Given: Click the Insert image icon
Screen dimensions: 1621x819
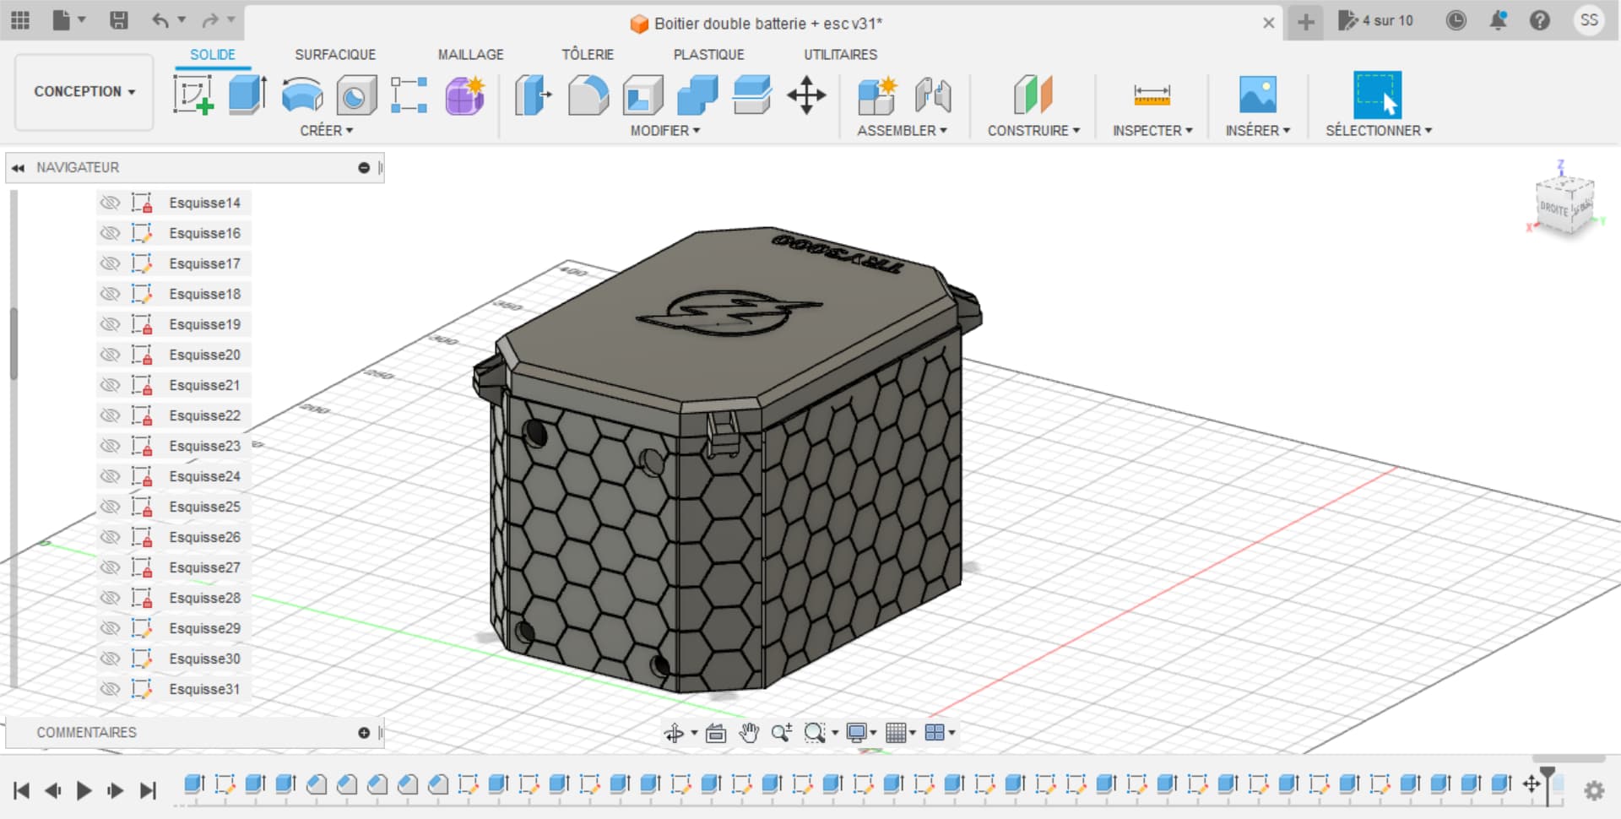Looking at the screenshot, I should (x=1258, y=95).
